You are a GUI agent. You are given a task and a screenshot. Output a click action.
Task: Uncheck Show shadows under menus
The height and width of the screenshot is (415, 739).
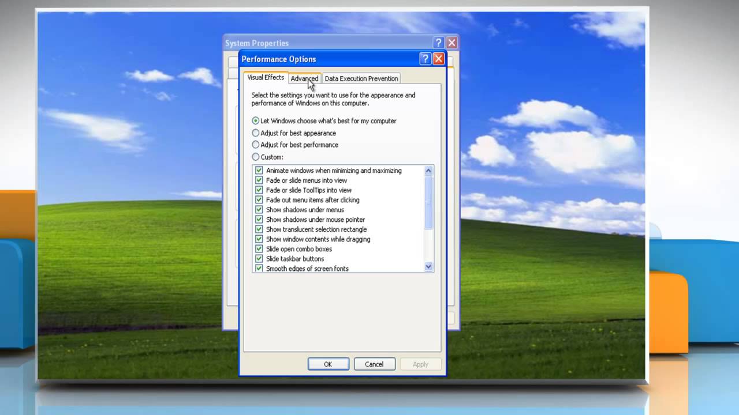259,210
